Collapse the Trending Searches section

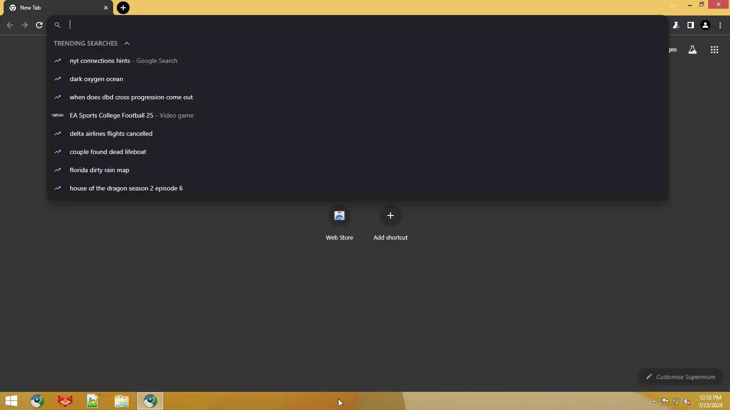(x=127, y=43)
